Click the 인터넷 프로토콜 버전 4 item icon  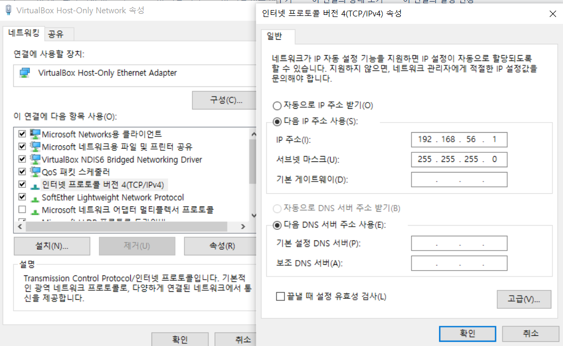[x=35, y=186]
